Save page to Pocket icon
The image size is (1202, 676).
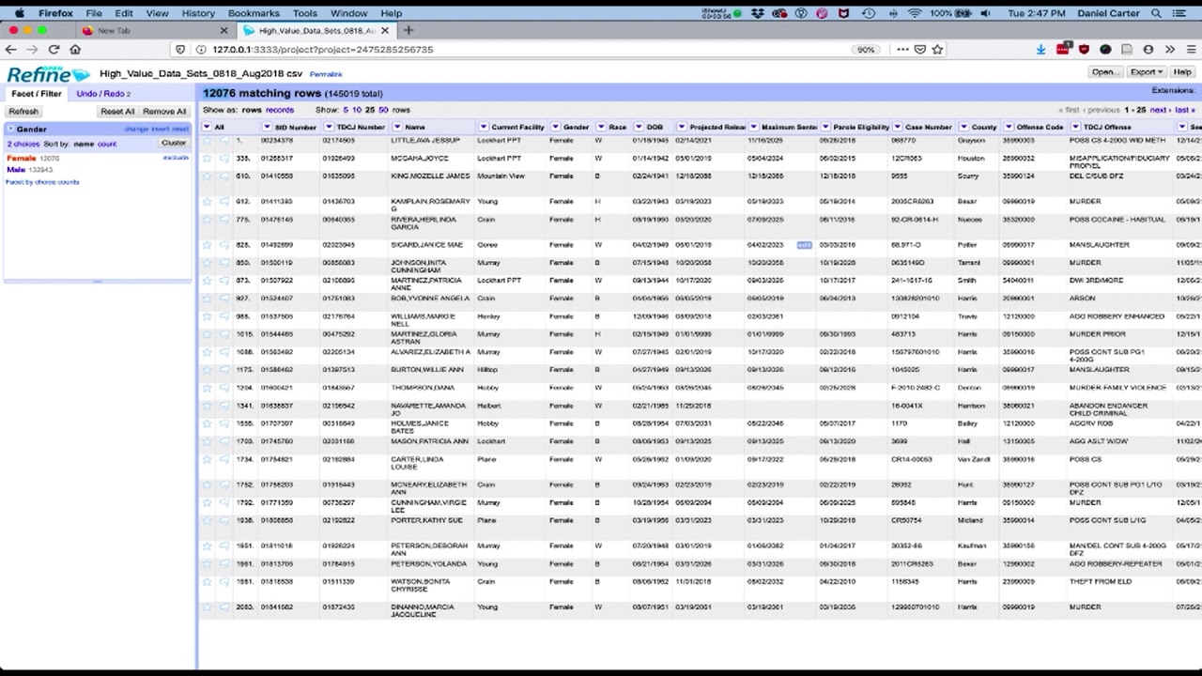(920, 49)
